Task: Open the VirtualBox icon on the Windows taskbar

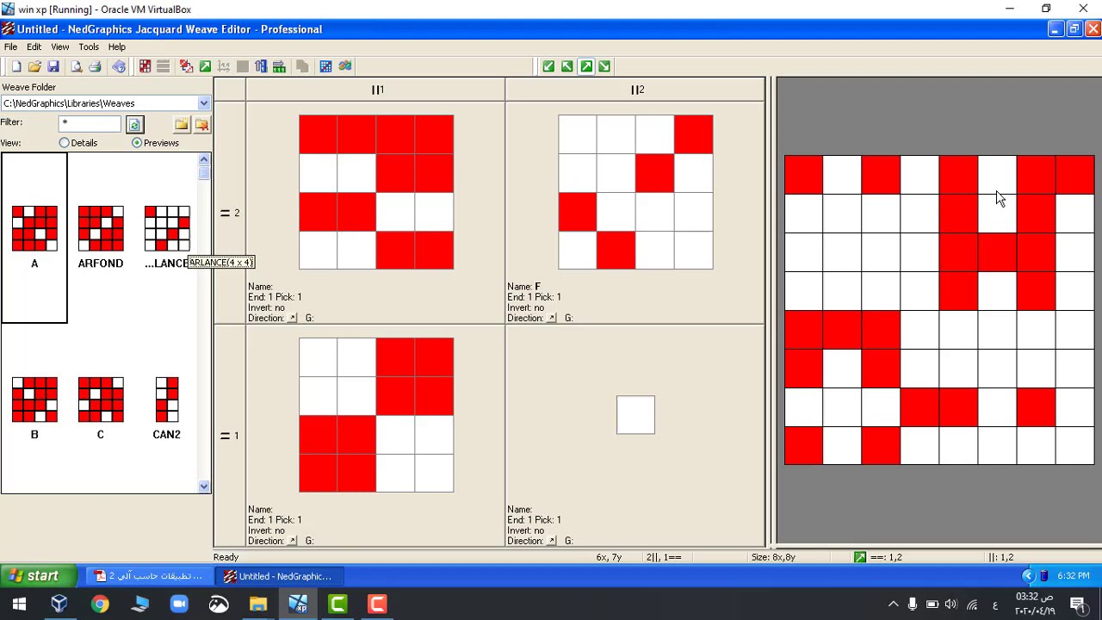Action: coord(59,604)
